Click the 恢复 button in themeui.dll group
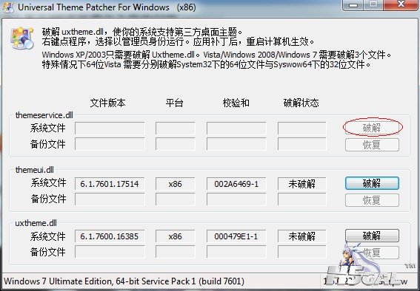420x291 pixels. 372,200
